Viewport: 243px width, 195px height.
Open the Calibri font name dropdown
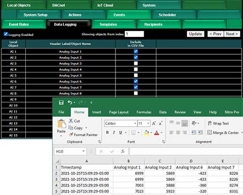point(135,124)
